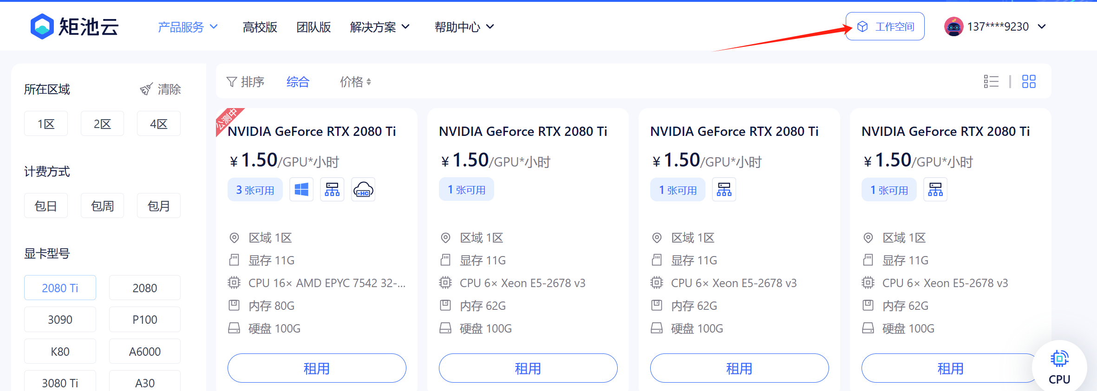Expand the 产品服务 menu
Screen dimensions: 1097x391
(x=188, y=27)
